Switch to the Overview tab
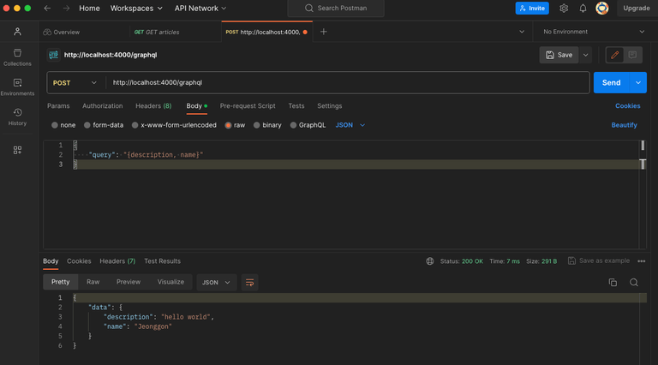 click(x=62, y=32)
